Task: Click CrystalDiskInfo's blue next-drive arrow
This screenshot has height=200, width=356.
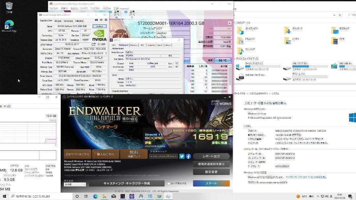Action: (x=230, y=22)
